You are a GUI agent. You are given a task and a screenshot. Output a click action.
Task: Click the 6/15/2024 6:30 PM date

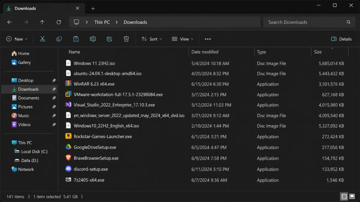[210, 84]
